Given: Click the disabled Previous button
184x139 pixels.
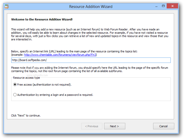Looking at the screenshot, I should tap(92, 126).
